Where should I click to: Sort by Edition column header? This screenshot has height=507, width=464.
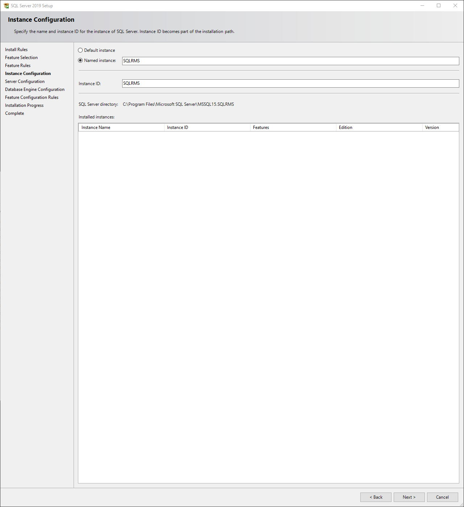[379, 127]
